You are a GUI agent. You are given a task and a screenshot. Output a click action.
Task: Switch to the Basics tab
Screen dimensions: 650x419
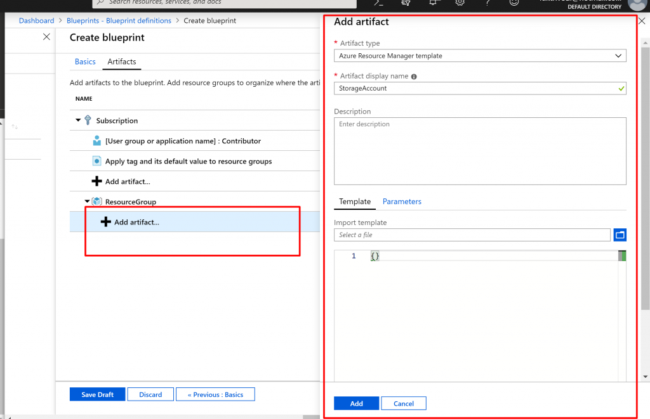85,61
